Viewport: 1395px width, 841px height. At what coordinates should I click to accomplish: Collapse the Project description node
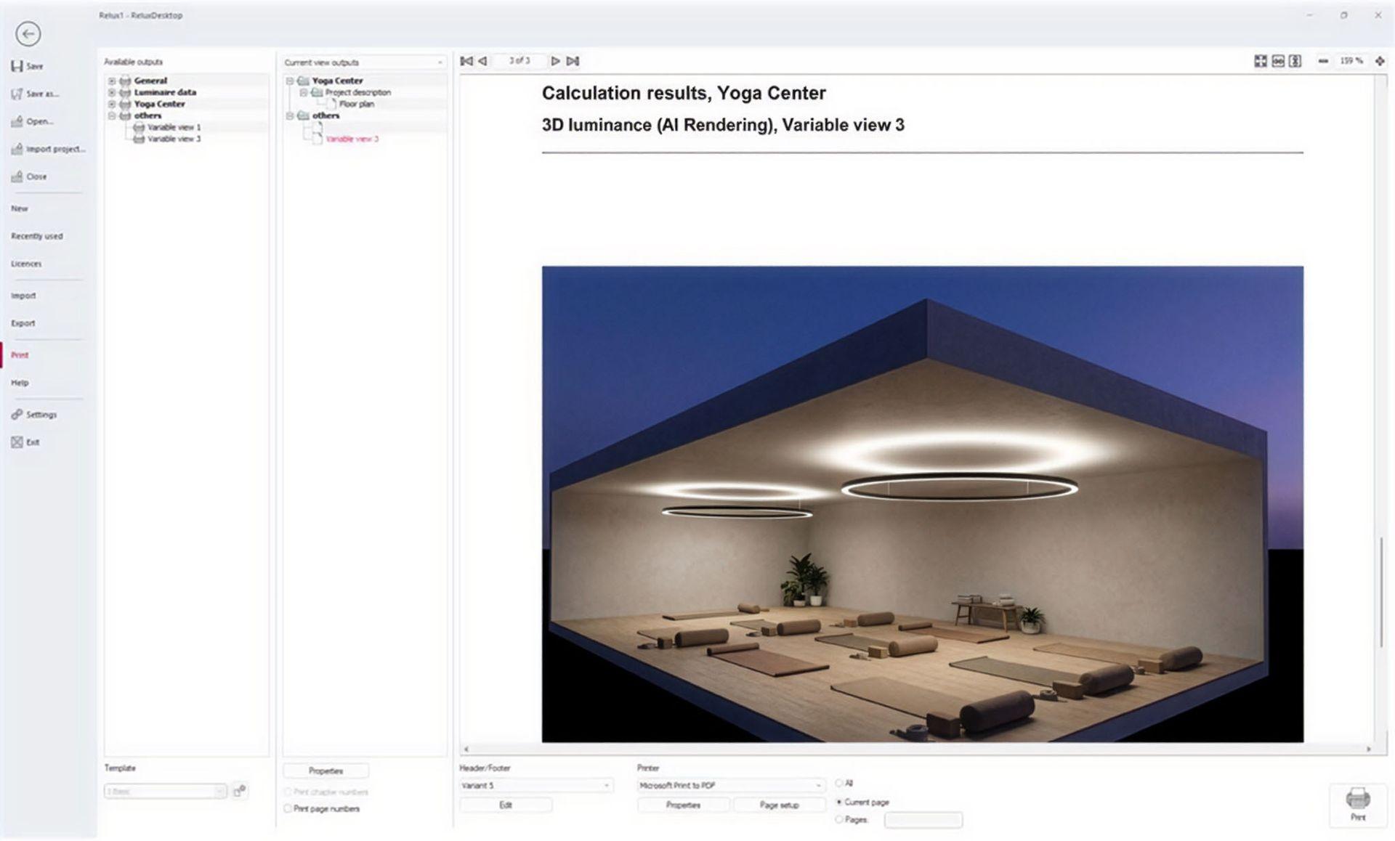pos(303,92)
